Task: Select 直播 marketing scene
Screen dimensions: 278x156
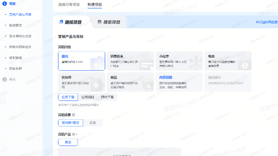Action: [x=92, y=123]
